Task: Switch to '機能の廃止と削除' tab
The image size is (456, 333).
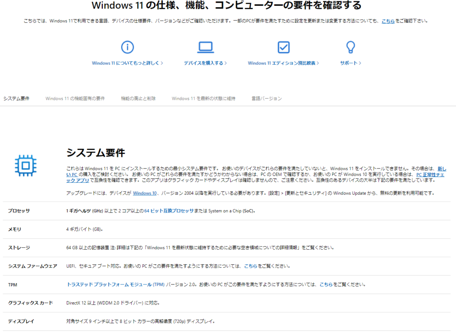Action: (138, 99)
